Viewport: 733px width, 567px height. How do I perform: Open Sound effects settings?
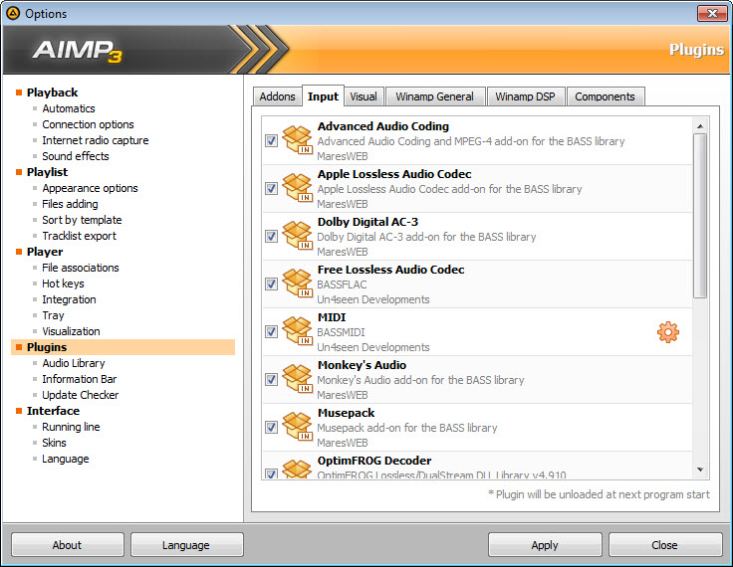pos(76,156)
